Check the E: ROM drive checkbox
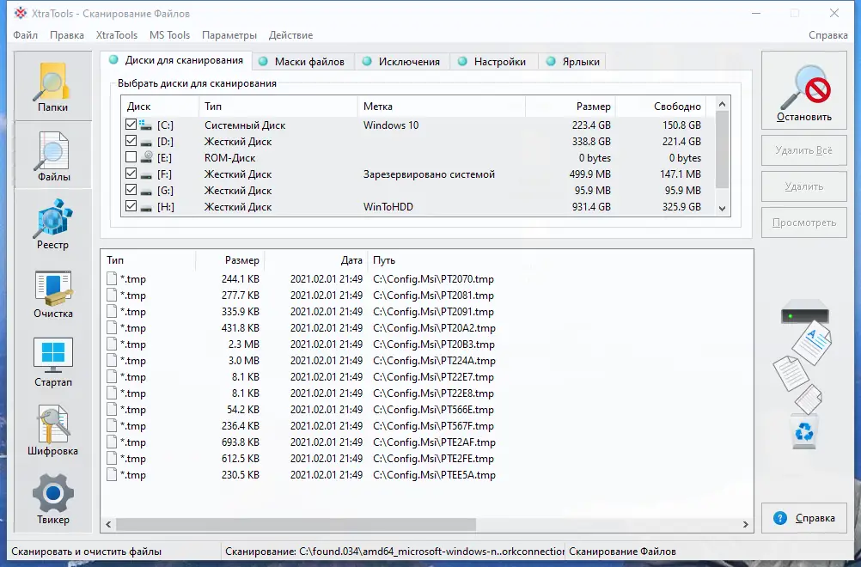 [131, 157]
